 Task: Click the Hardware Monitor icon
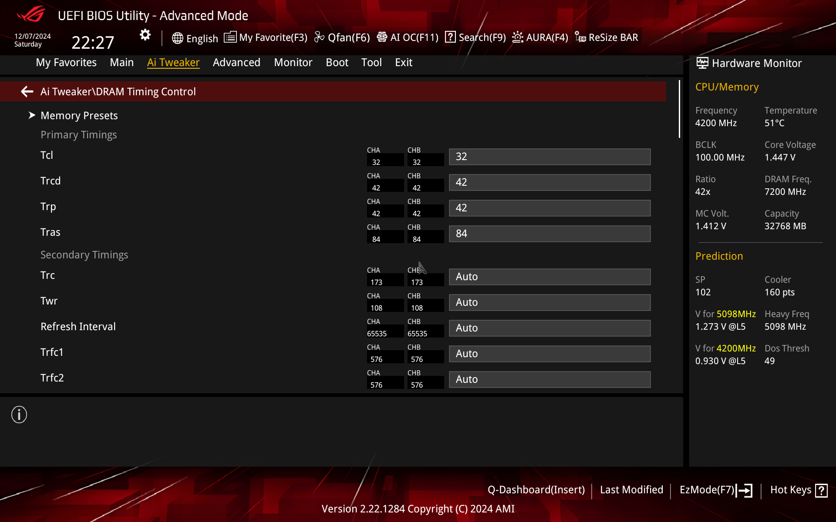point(702,63)
